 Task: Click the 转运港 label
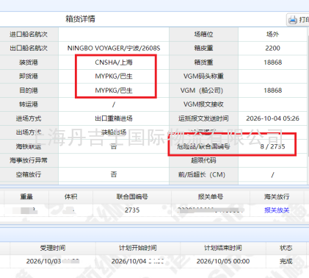pyautogui.click(x=29, y=104)
